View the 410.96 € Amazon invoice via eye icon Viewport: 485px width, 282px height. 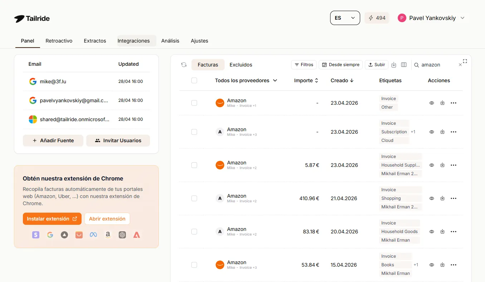coord(432,198)
